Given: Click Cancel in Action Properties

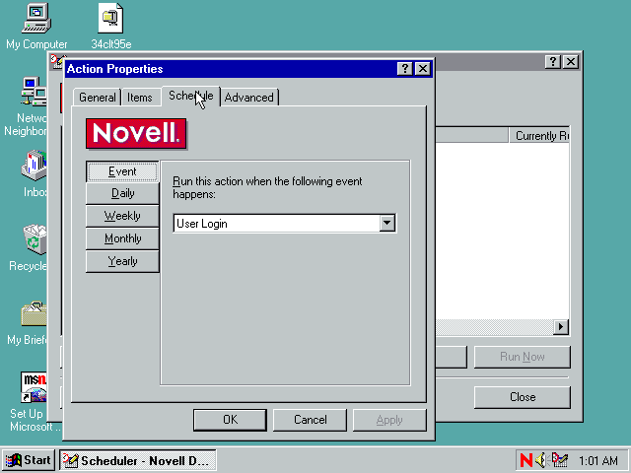Looking at the screenshot, I should tap(310, 420).
